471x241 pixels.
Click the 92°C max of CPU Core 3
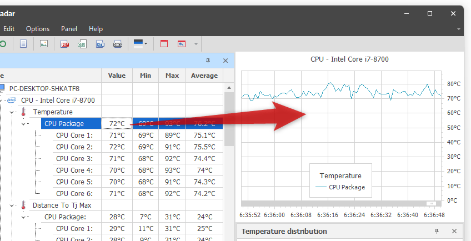[172, 158]
